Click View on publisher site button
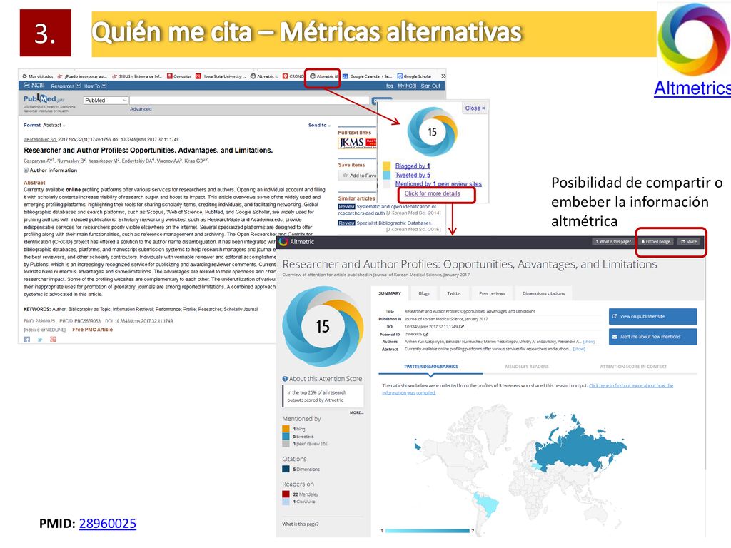 pos(652,316)
